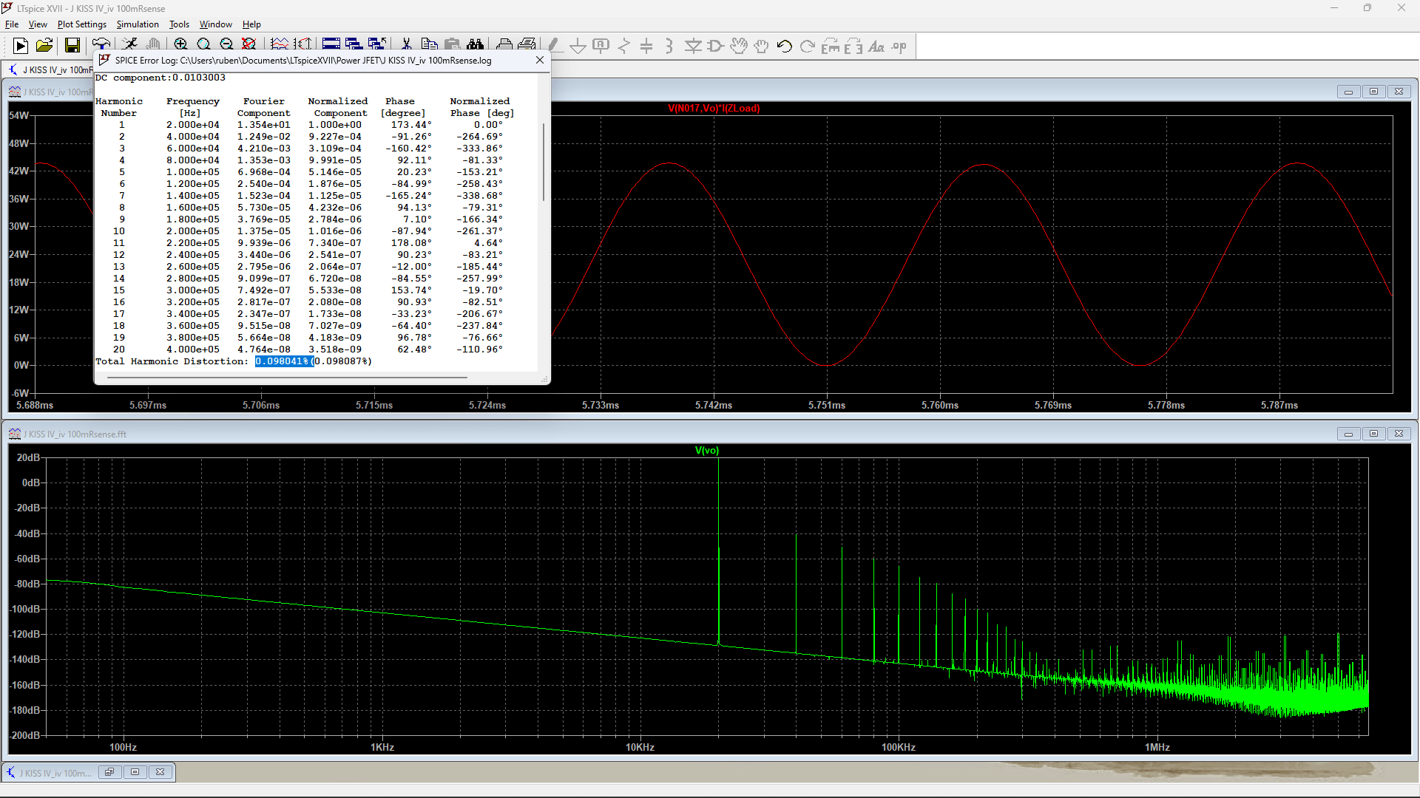Click the Cut scissors icon
The image size is (1420, 798).
pyautogui.click(x=406, y=44)
